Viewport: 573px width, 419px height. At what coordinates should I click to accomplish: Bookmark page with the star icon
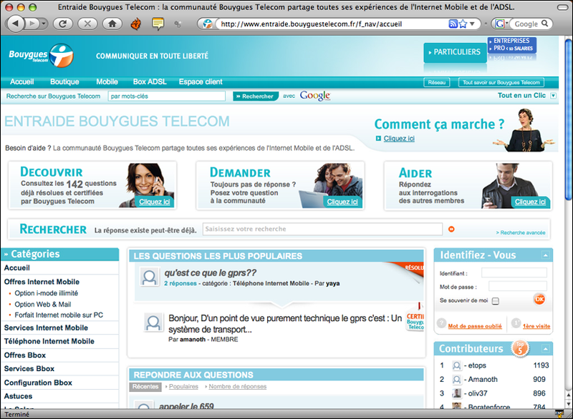pos(463,24)
